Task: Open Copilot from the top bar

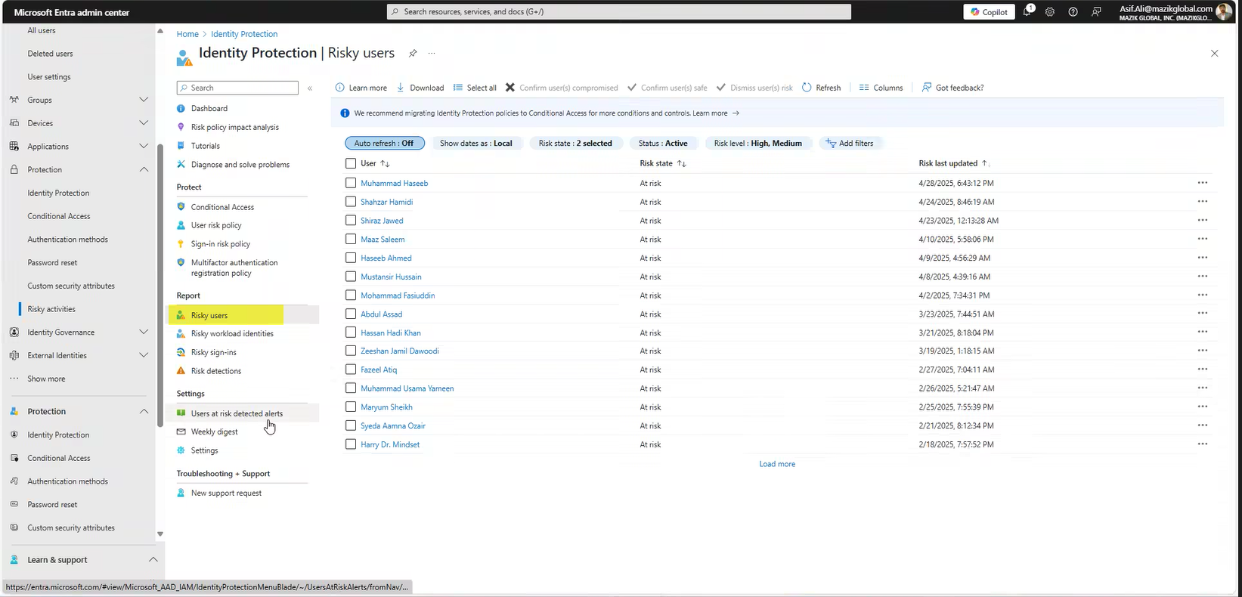Action: pos(989,12)
